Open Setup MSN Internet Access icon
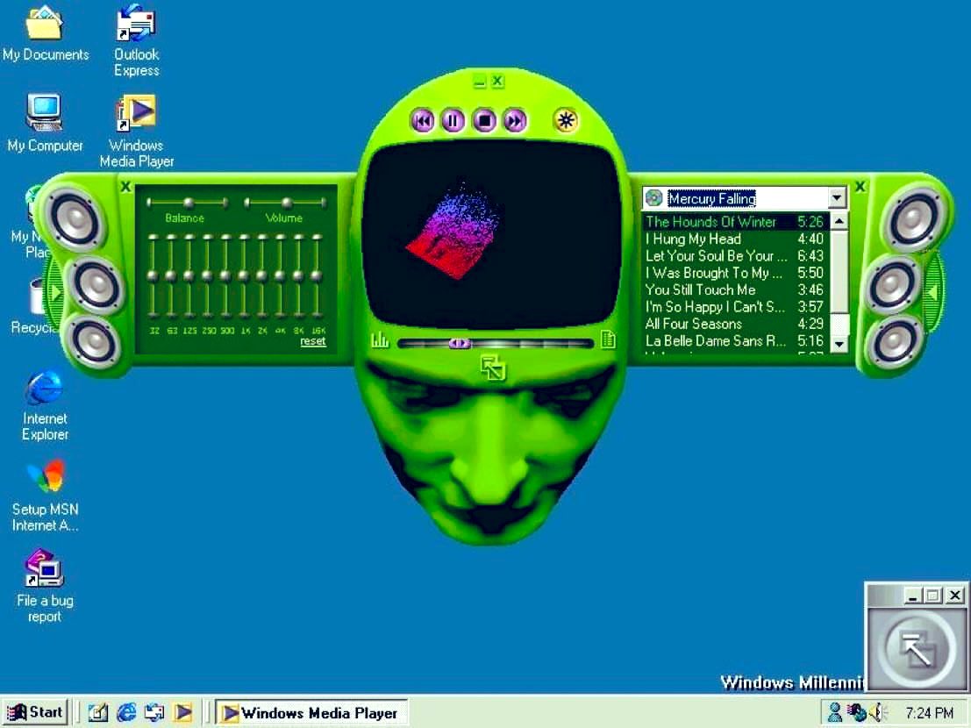This screenshot has height=728, width=971. click(46, 496)
